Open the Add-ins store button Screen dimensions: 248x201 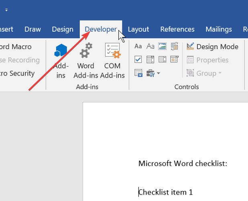pyautogui.click(x=61, y=61)
